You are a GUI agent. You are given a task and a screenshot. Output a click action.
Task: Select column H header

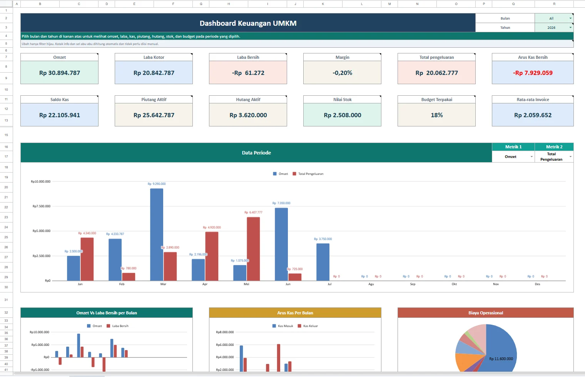229,4
